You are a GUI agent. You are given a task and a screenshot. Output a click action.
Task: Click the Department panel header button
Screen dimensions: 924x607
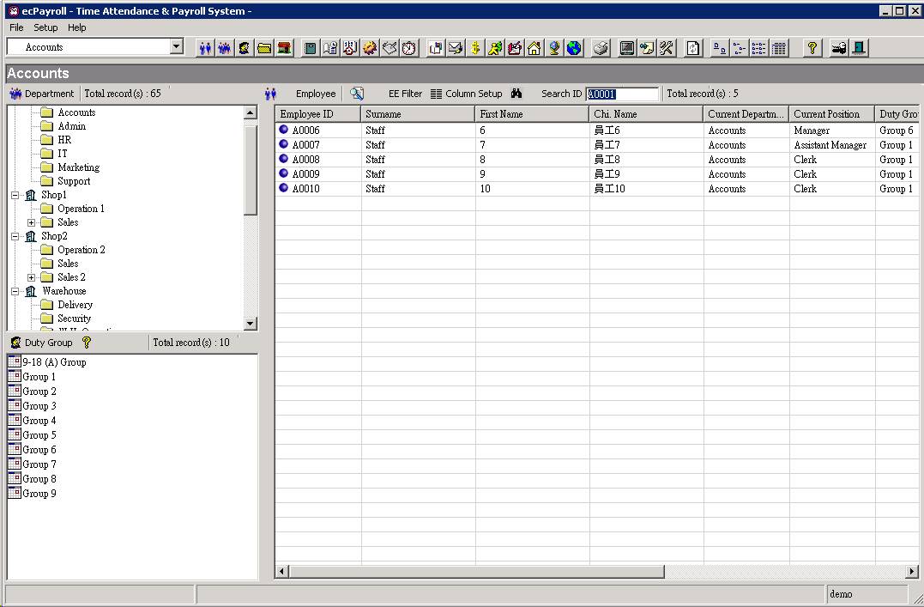(x=42, y=94)
